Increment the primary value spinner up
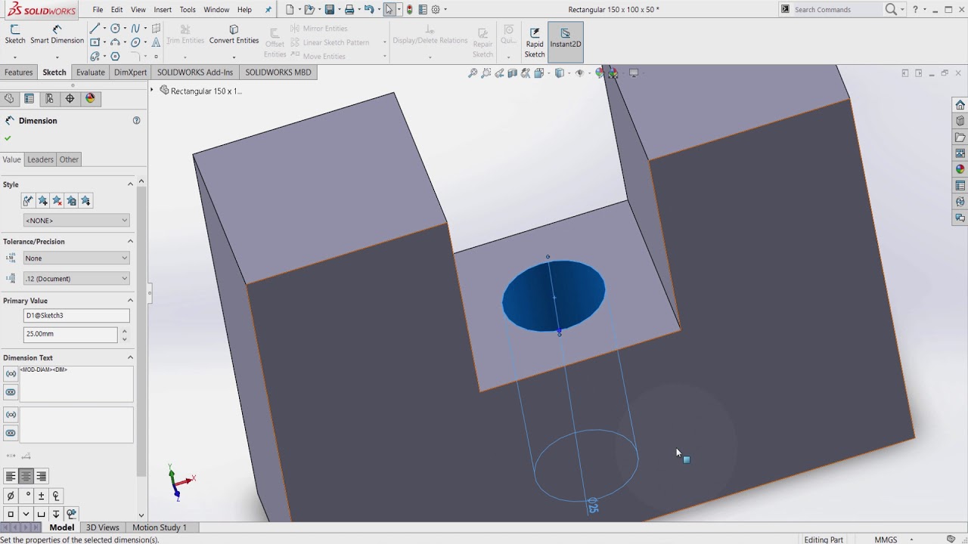The height and width of the screenshot is (544, 968). pyautogui.click(x=125, y=331)
